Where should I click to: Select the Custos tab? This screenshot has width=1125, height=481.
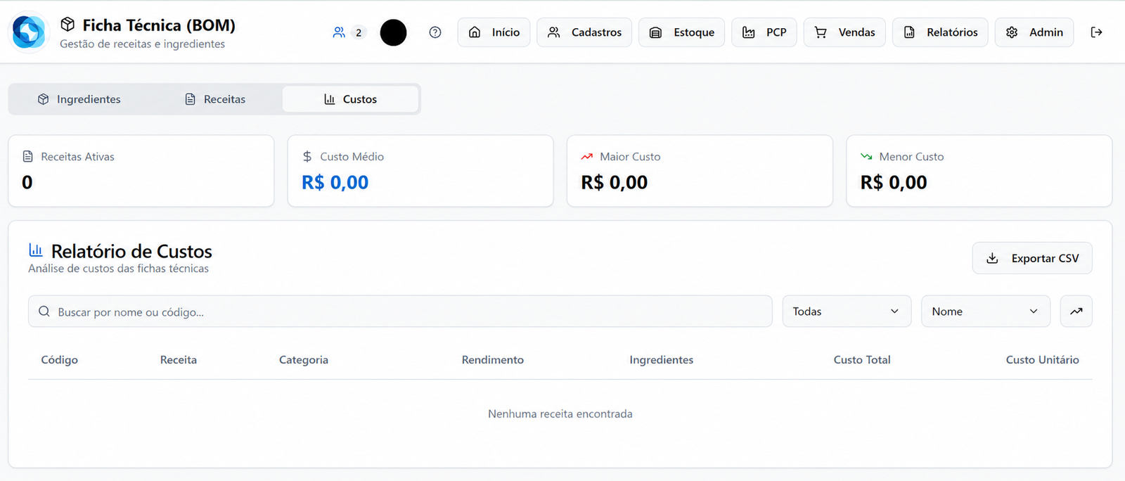[x=350, y=99]
